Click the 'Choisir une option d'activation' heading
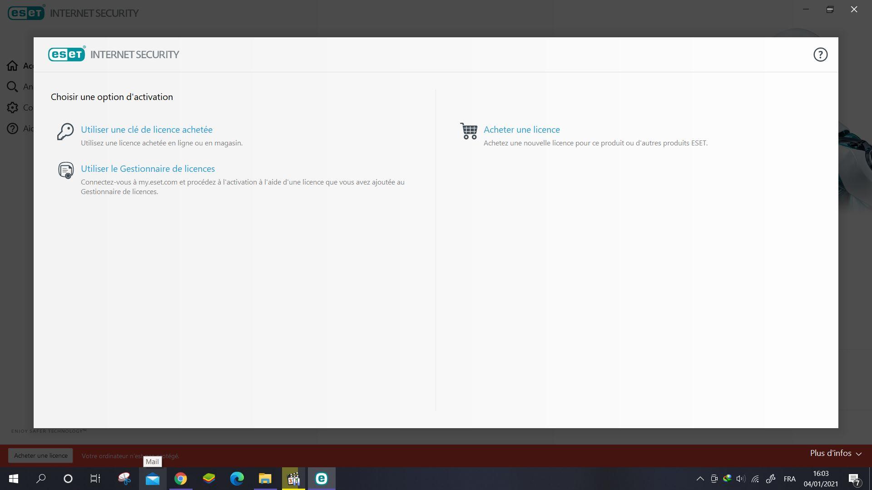872x490 pixels. point(112,97)
